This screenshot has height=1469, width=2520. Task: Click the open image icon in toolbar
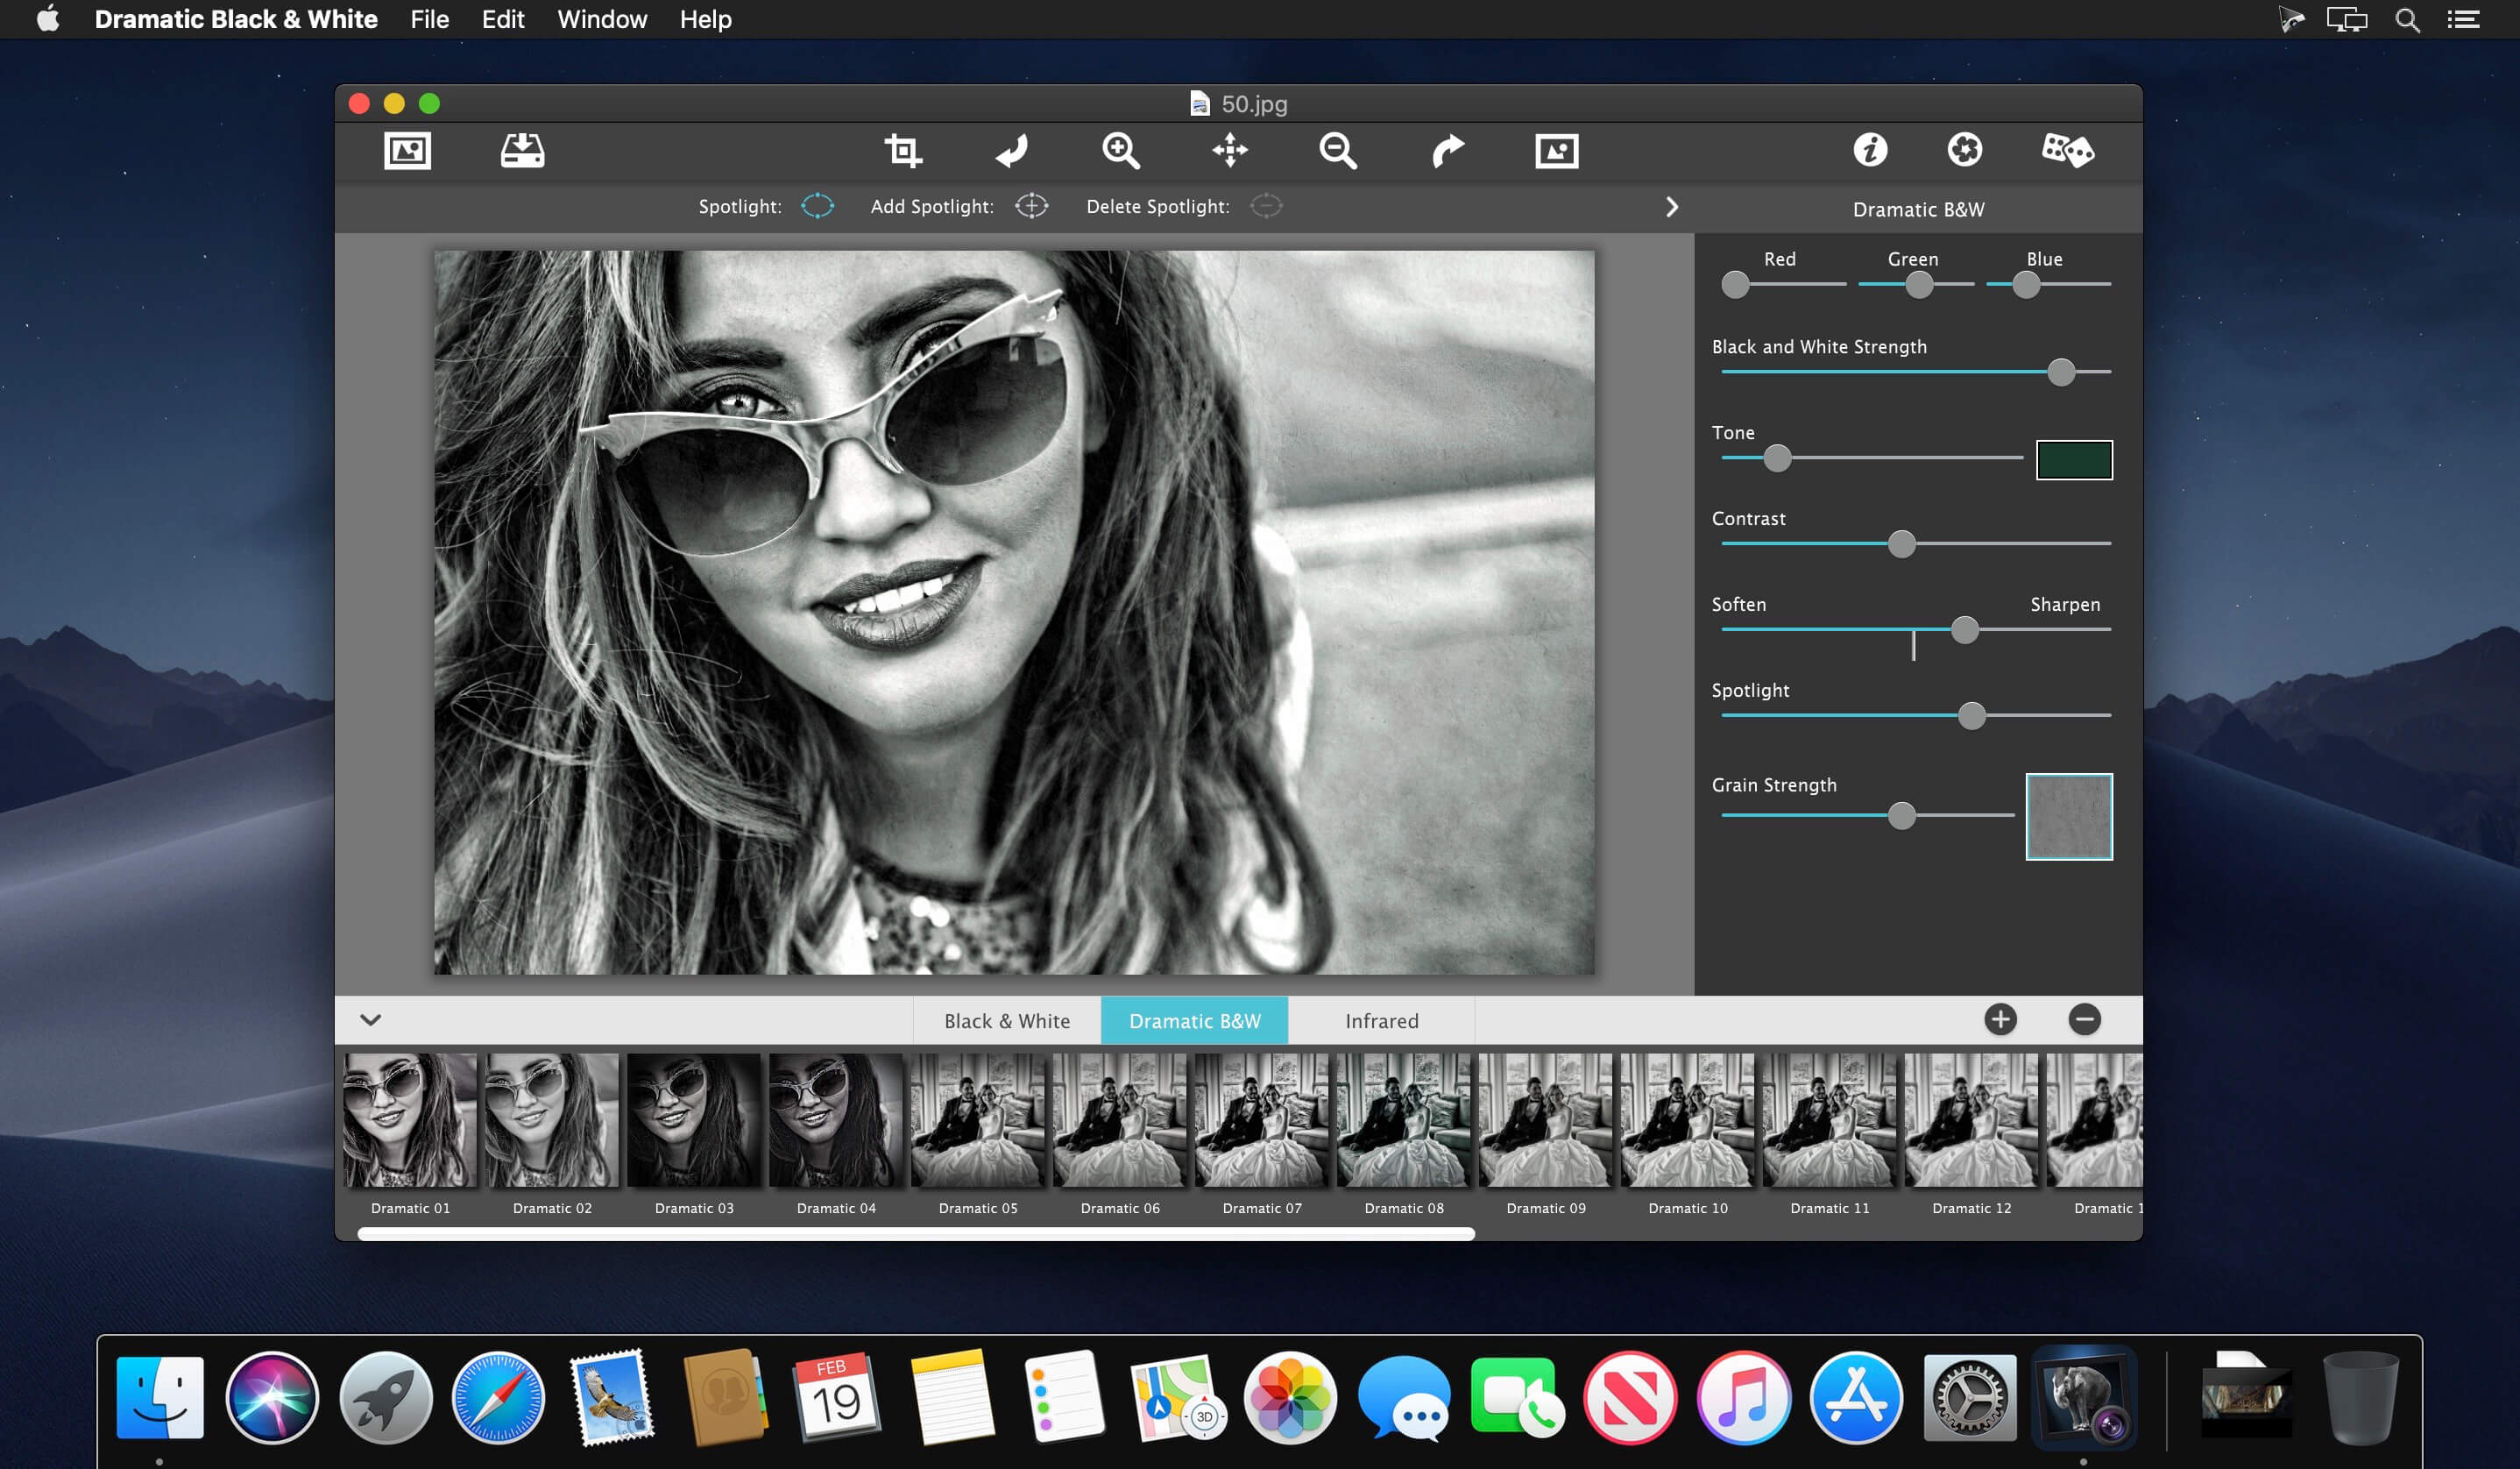[407, 151]
